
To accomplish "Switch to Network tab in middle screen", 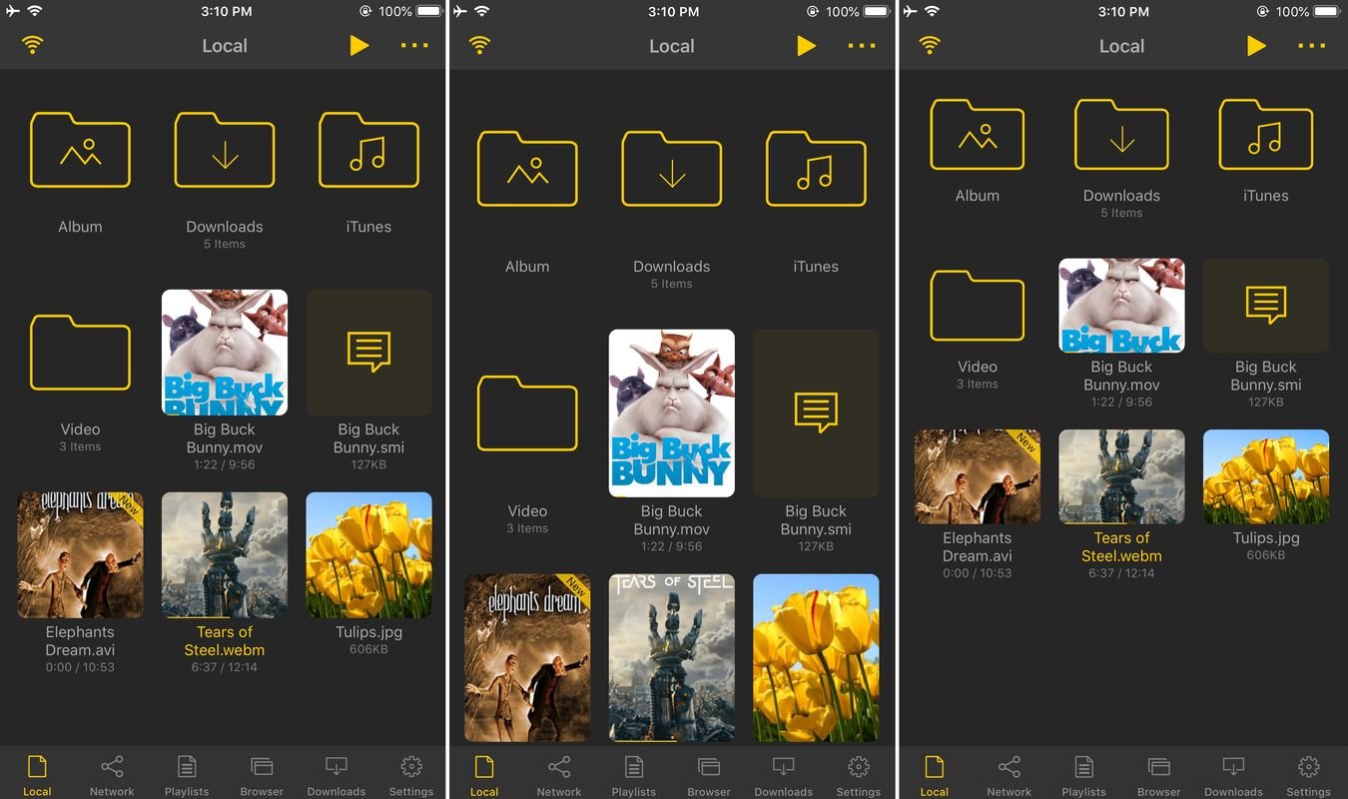I will (x=559, y=775).
